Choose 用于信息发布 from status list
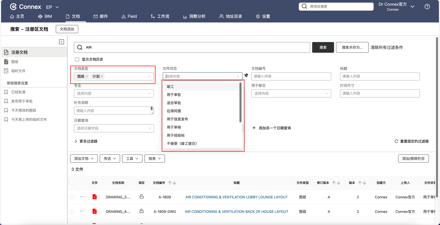The width and height of the screenshot is (440, 225). (177, 119)
